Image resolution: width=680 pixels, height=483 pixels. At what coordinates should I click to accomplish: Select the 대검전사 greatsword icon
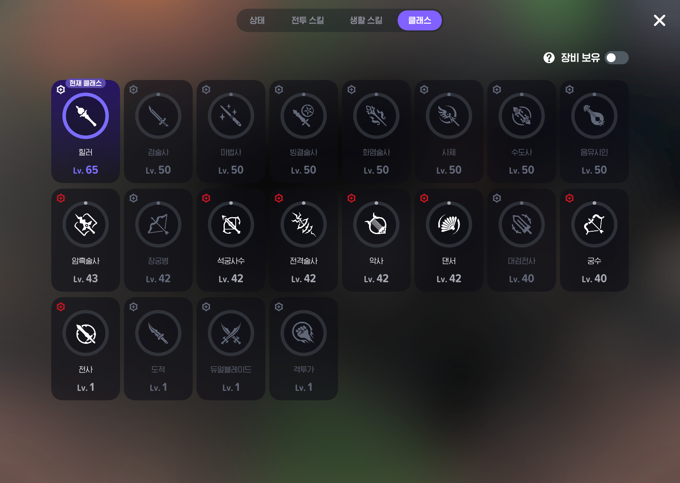pos(522,224)
